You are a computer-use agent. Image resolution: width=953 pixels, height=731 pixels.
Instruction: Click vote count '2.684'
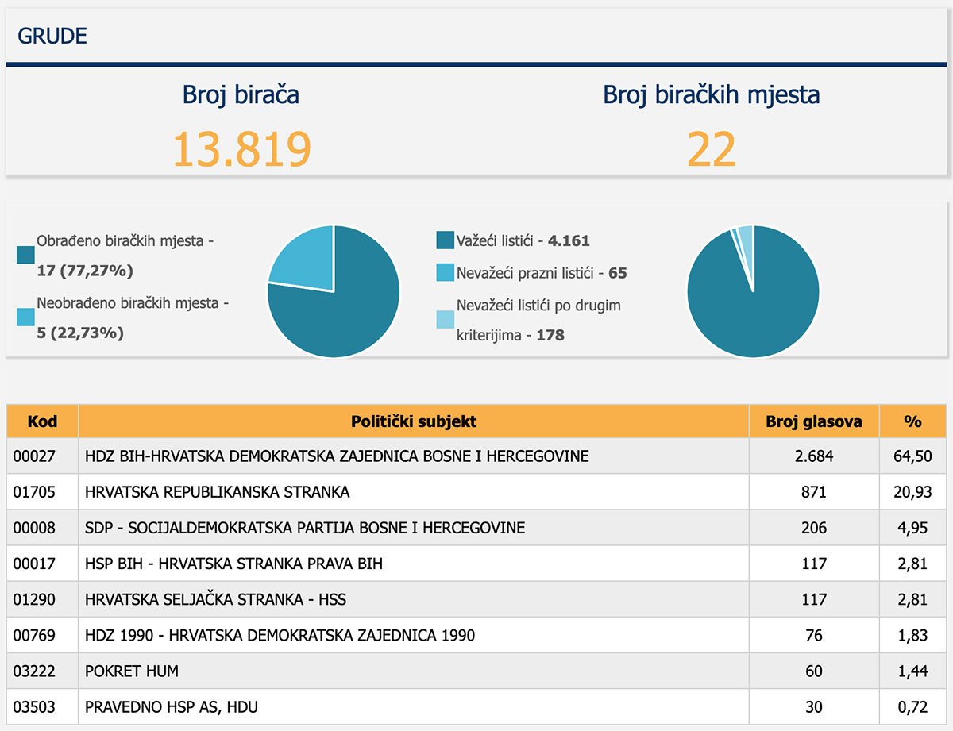coord(814,456)
